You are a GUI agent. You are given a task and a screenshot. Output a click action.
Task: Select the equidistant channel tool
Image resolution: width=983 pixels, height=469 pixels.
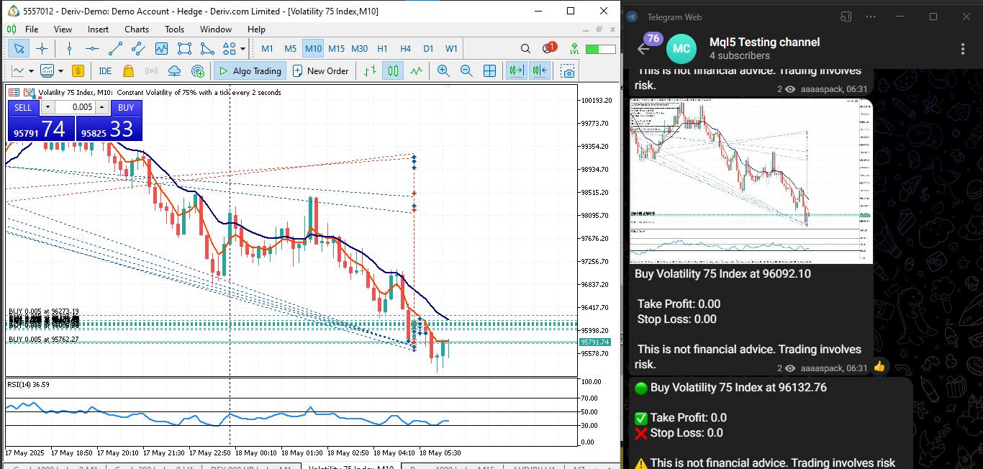coord(138,49)
